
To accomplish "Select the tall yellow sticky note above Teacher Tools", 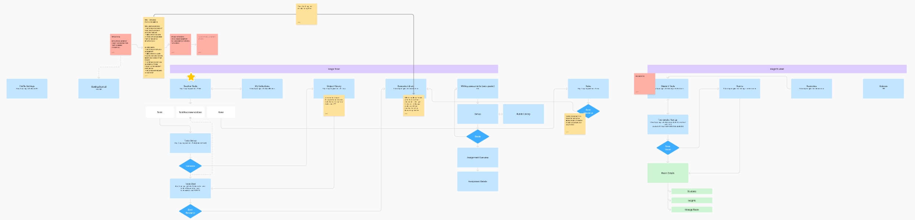I will [154, 48].
